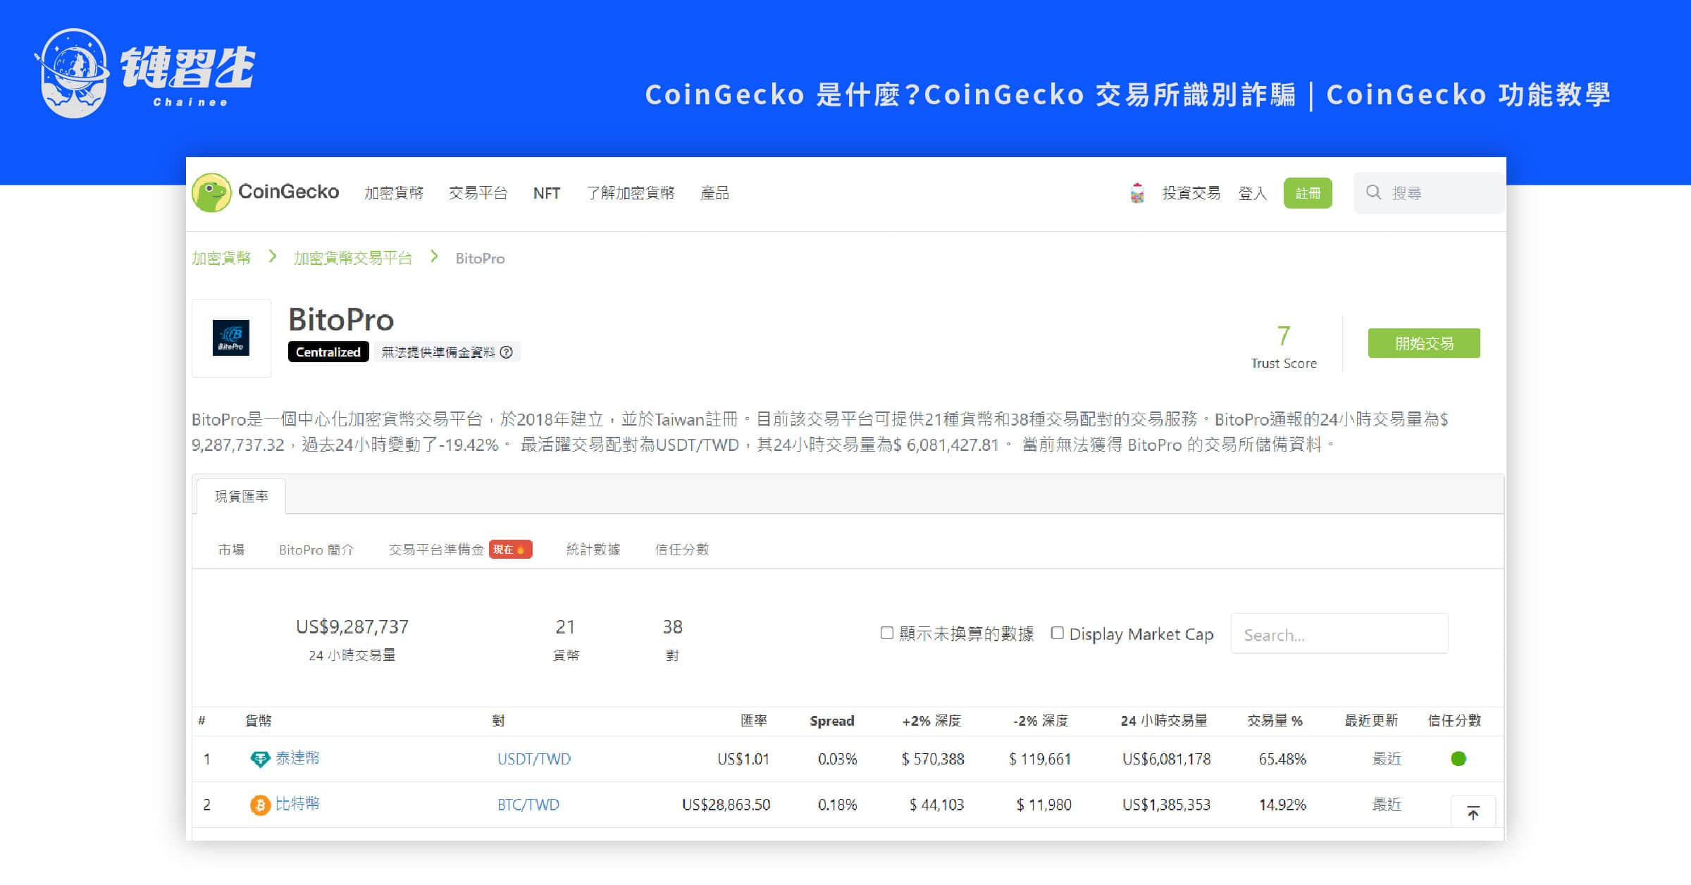Viewport: 1691px width, 885px height.
Task: Open the USDT/TWD pair link
Action: [x=534, y=759]
